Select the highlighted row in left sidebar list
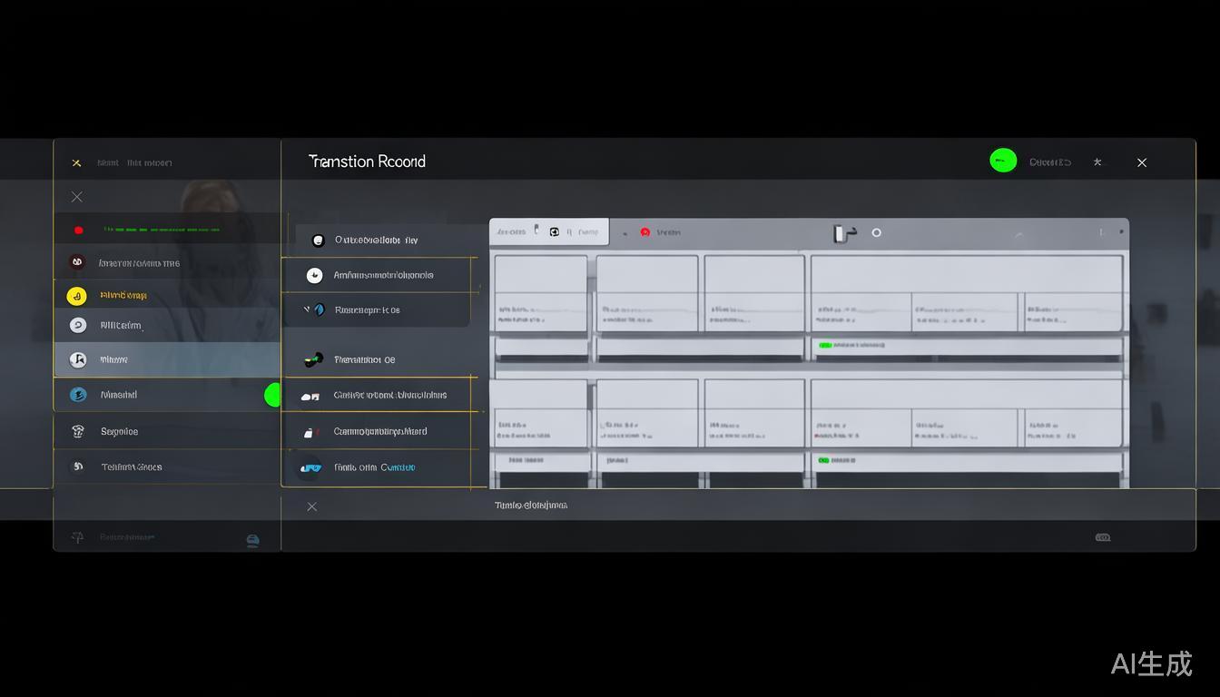 pyautogui.click(x=167, y=359)
